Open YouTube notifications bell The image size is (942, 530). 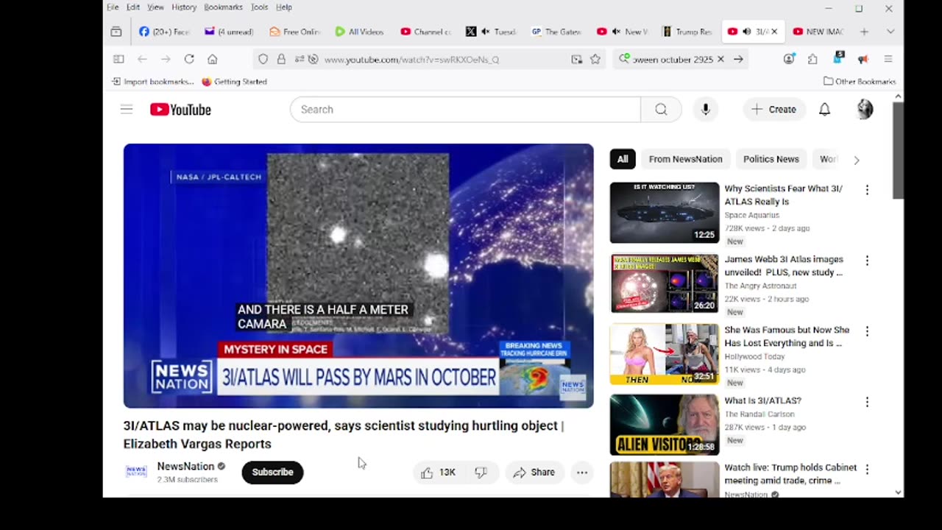824,110
